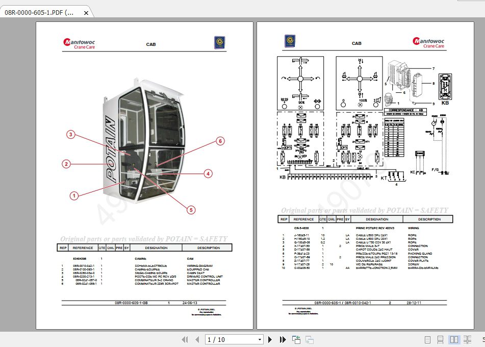Advance to the next page
This screenshot has width=485, height=347.
click(270, 339)
